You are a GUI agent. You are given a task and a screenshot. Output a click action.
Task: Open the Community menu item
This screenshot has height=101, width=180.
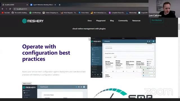coord(123,20)
